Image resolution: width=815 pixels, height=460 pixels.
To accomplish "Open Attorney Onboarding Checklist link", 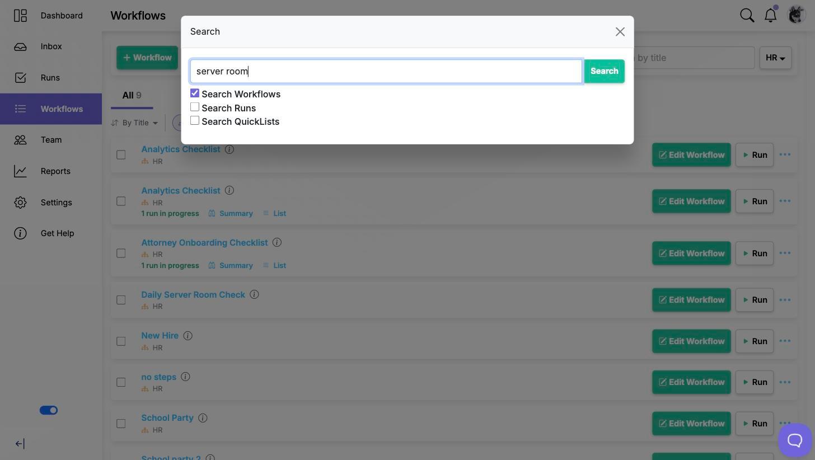I will click(x=204, y=242).
